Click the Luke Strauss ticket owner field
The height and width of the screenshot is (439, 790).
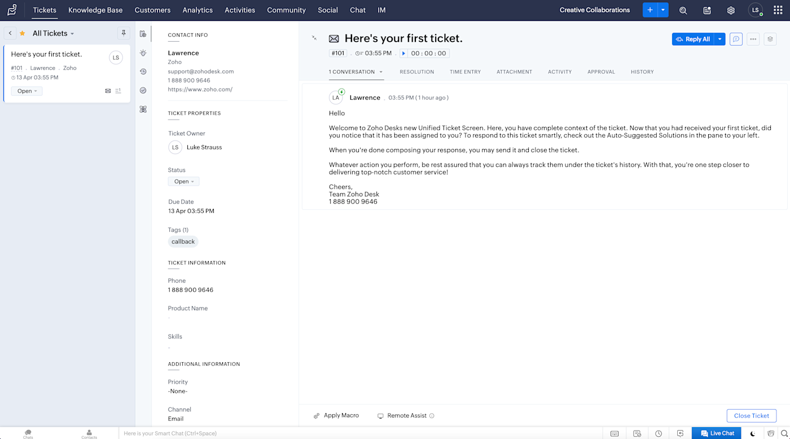pos(195,147)
